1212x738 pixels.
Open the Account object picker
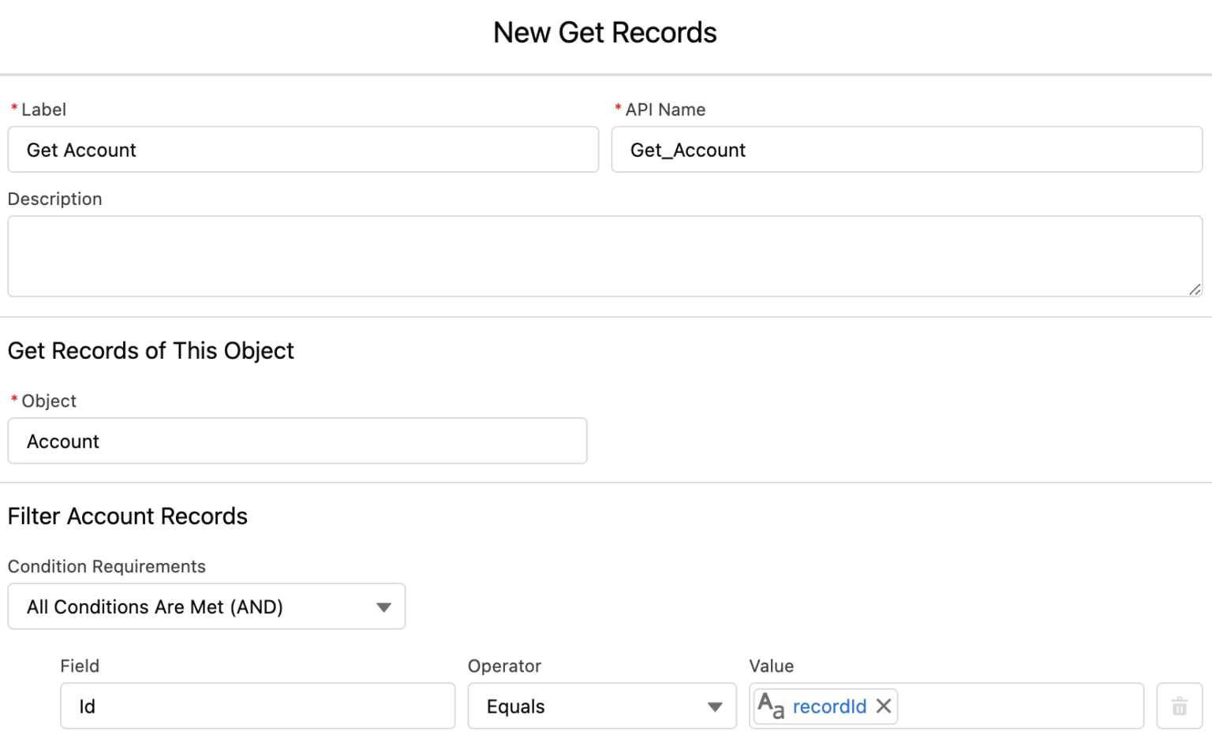pyautogui.click(x=297, y=441)
